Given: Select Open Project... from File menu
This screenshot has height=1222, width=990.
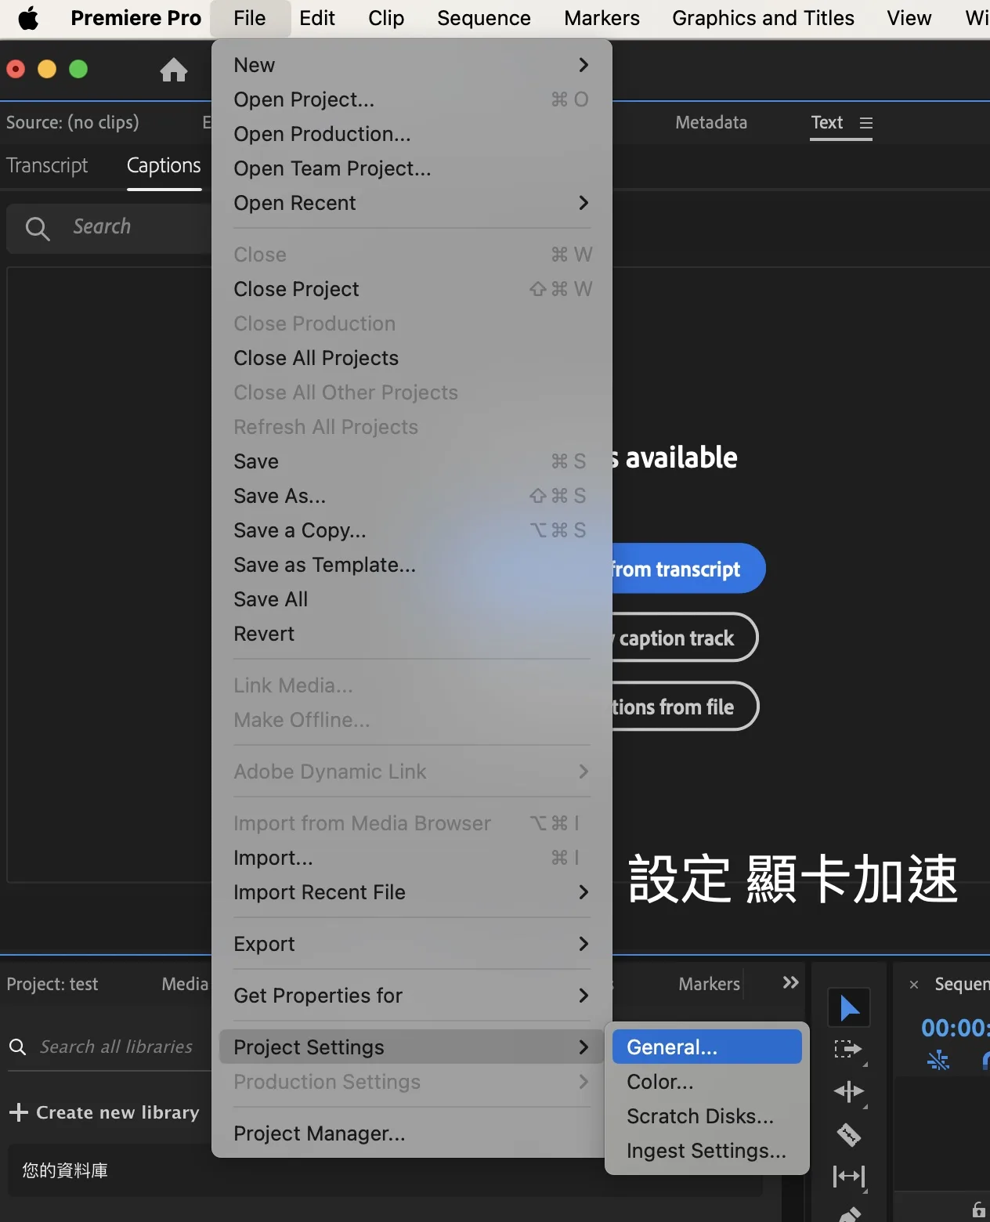Looking at the screenshot, I should pyautogui.click(x=411, y=99).
